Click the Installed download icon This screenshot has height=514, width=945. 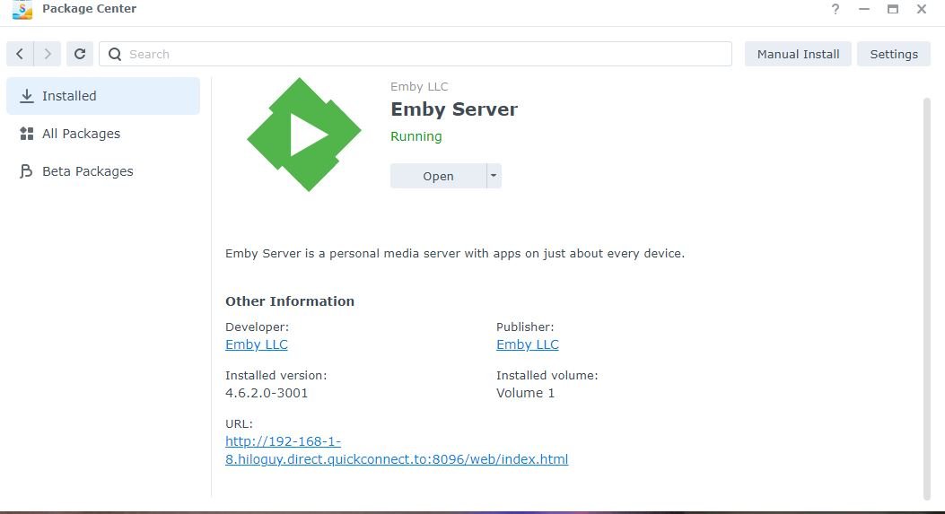pyautogui.click(x=27, y=96)
